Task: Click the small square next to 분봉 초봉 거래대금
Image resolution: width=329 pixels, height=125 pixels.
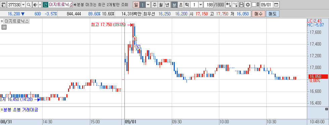Action: point(2,110)
